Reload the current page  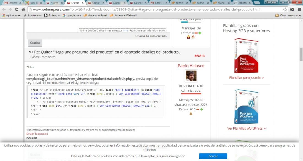[x=17, y=9]
